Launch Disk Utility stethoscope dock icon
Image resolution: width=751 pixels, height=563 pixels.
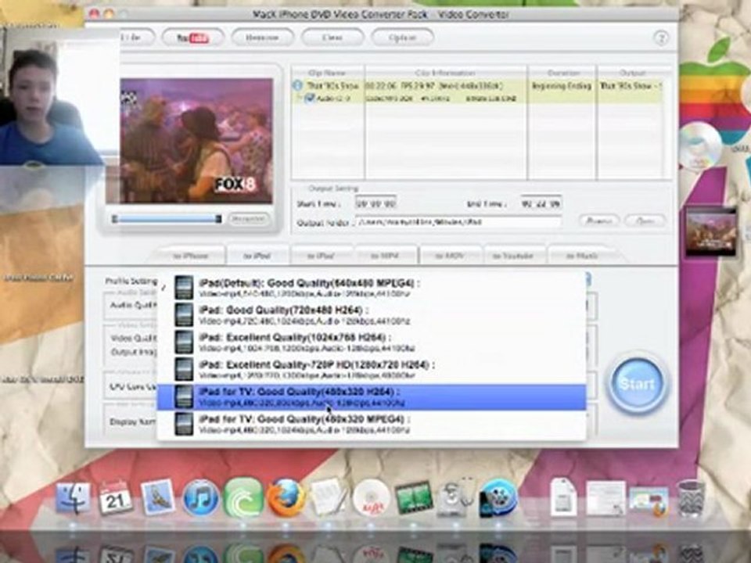coord(455,498)
